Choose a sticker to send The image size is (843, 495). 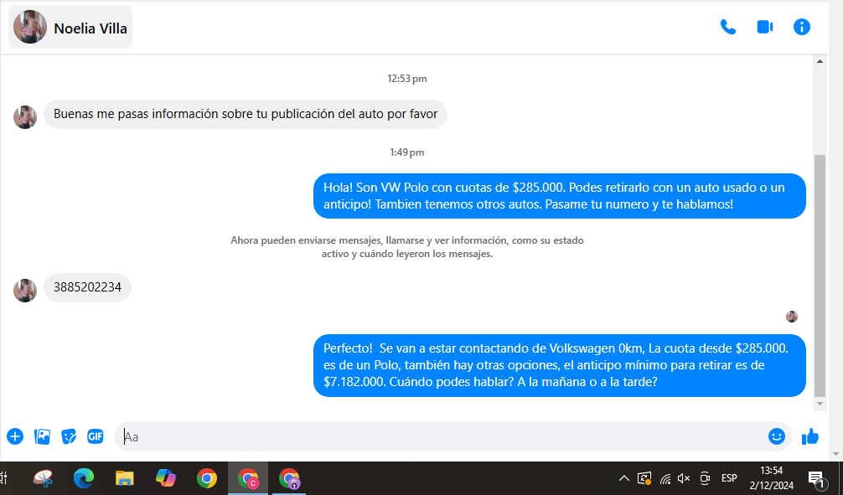(69, 436)
